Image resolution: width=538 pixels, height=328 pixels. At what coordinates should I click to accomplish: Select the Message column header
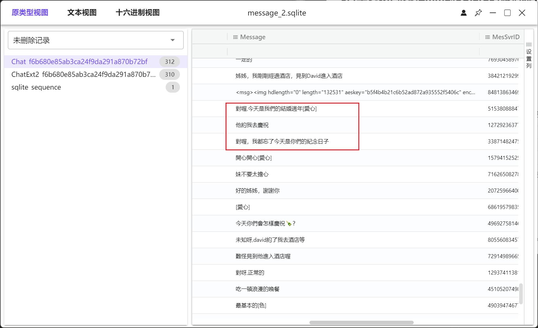[x=253, y=37]
